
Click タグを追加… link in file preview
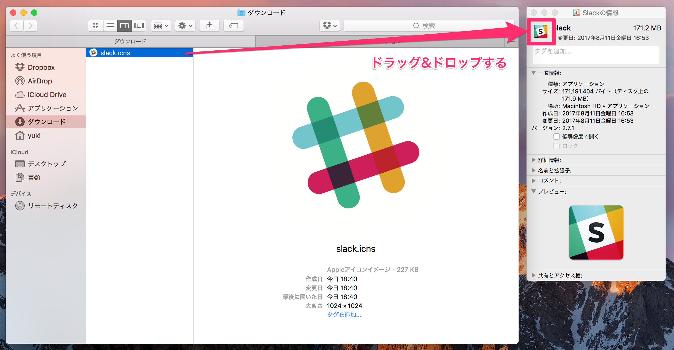[x=344, y=315]
